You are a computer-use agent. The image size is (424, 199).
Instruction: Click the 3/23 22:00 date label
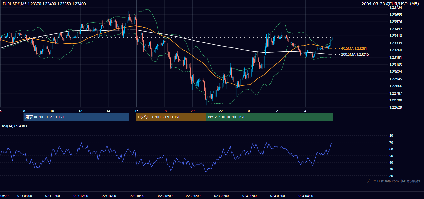coord(221,196)
